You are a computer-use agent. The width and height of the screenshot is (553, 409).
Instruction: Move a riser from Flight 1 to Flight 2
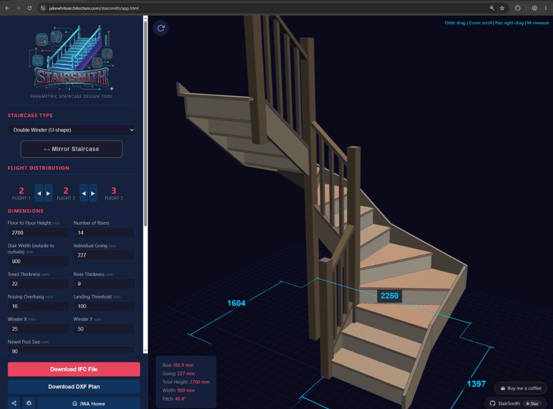pyautogui.click(x=48, y=193)
